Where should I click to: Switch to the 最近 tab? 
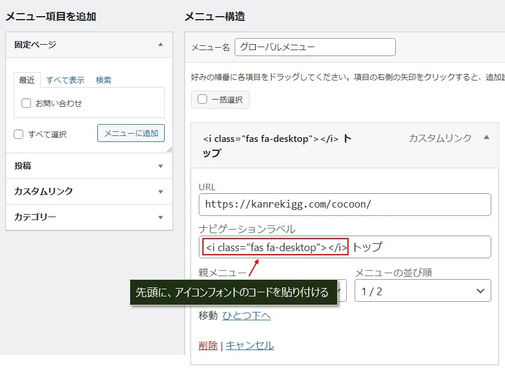pos(27,80)
